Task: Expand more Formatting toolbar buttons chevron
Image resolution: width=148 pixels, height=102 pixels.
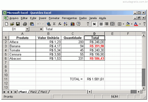Action: coord(144,24)
